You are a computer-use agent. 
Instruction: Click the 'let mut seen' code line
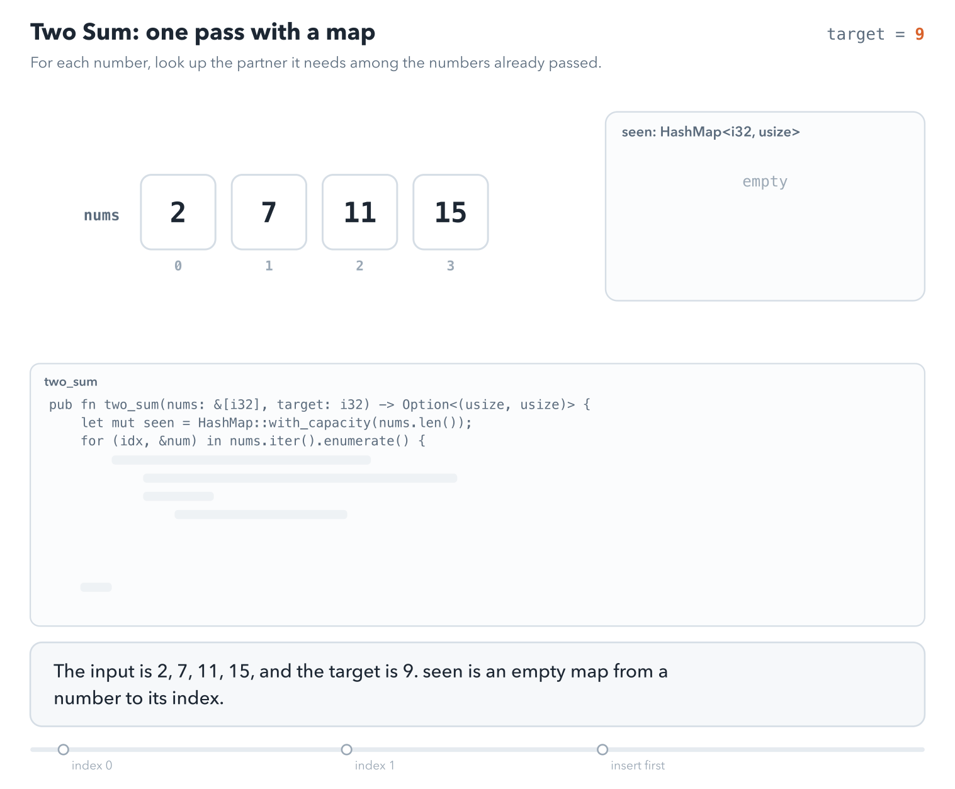(x=276, y=423)
